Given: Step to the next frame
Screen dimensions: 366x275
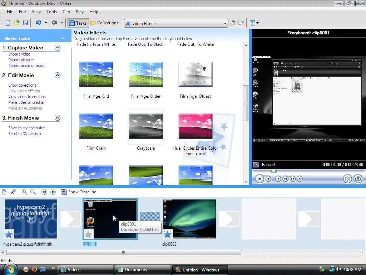Looking at the screenshot, I should click(292, 179).
